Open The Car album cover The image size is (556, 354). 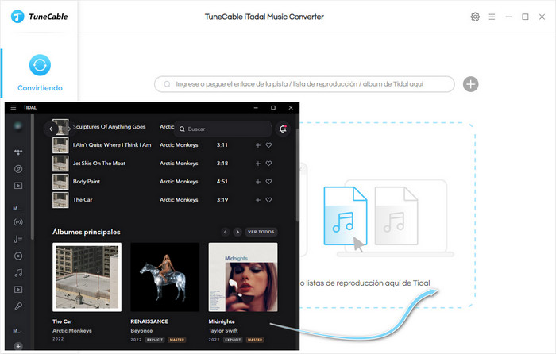[87, 277]
